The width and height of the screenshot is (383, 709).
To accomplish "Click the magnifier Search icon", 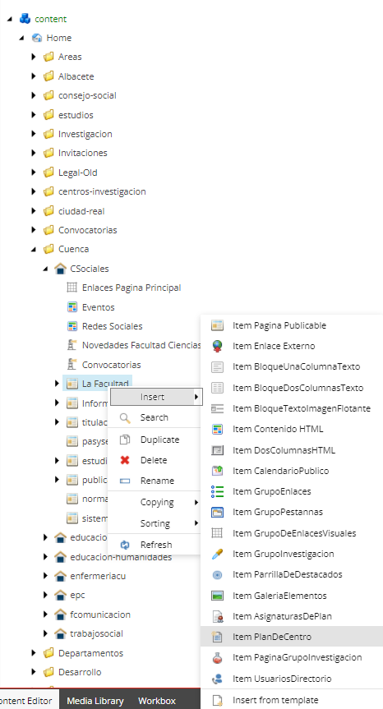I will pos(125,418).
